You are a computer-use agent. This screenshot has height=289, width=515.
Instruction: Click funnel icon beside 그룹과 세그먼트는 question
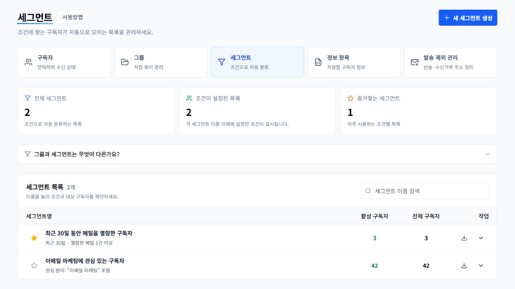point(28,154)
